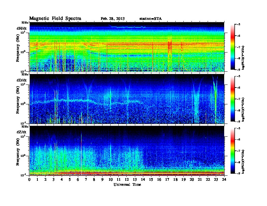The image size is (267, 206).
Task: Click the dH/dt panel color scale bar
Action: (x=233, y=47)
